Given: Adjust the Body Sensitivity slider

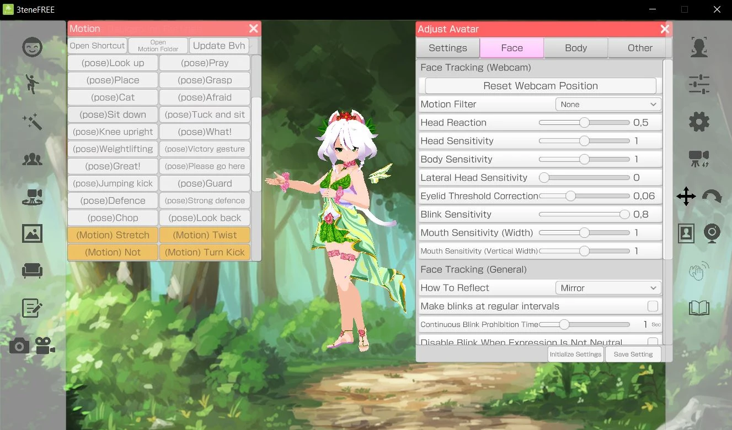Looking at the screenshot, I should 584,159.
